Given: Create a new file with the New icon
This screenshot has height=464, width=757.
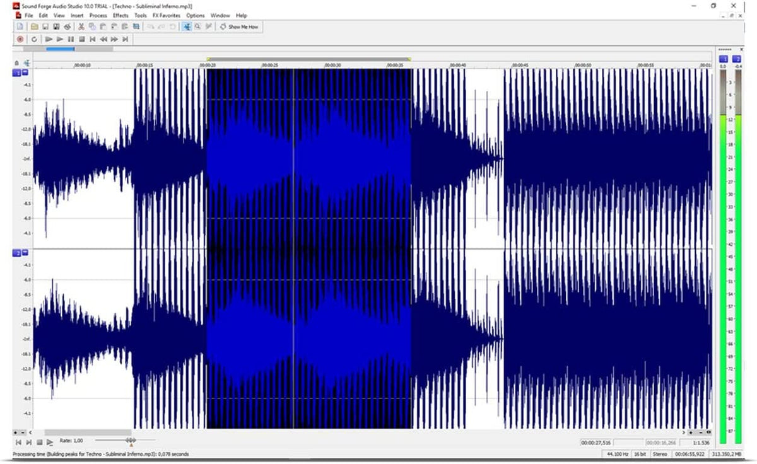Looking at the screenshot, I should (x=20, y=26).
